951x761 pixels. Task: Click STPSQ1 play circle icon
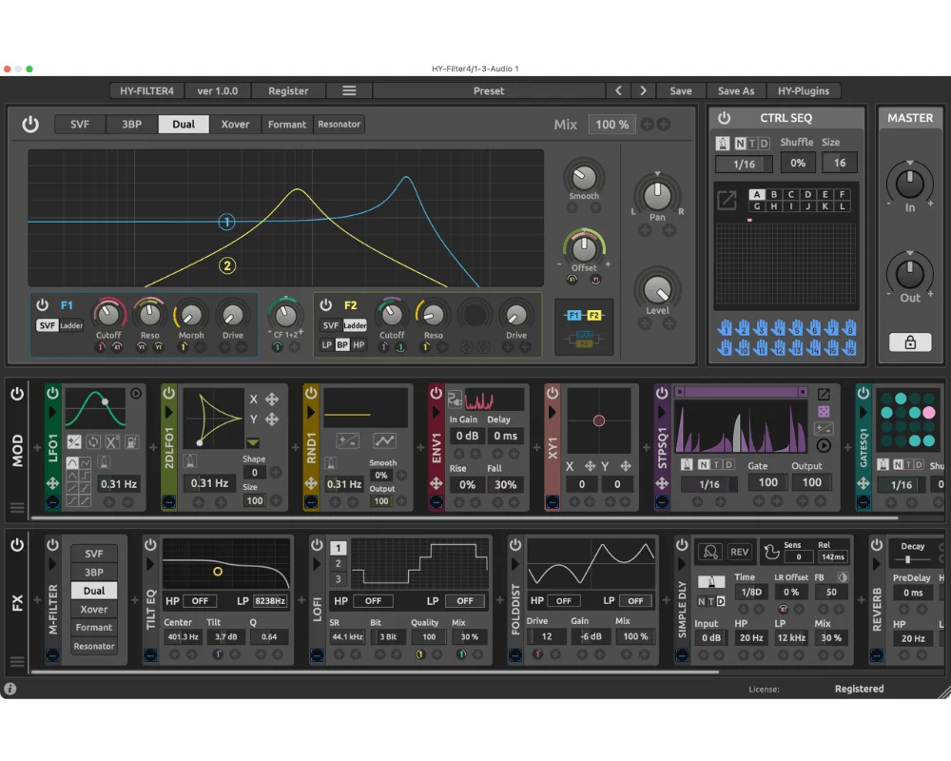pos(823,446)
